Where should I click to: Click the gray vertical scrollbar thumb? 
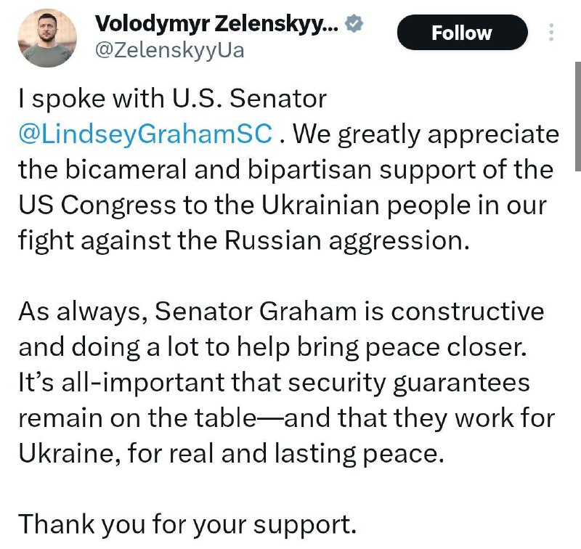pyautogui.click(x=577, y=117)
